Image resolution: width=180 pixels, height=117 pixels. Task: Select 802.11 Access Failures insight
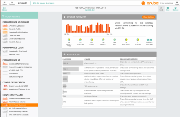click(17, 102)
